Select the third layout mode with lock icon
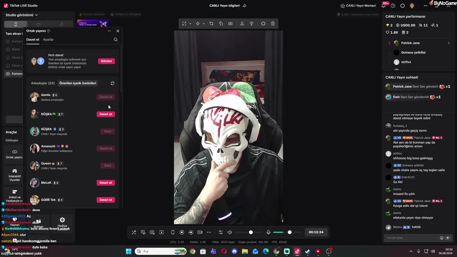 (x=61, y=24)
